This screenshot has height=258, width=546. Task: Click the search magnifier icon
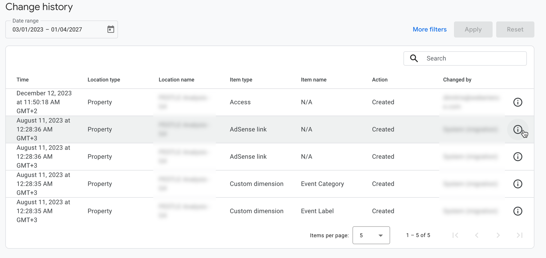pyautogui.click(x=414, y=58)
